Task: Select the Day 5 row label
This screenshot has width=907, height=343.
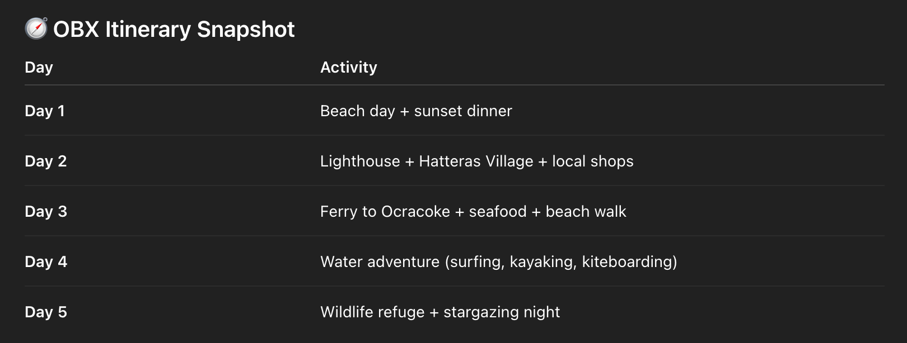Action: [x=46, y=312]
